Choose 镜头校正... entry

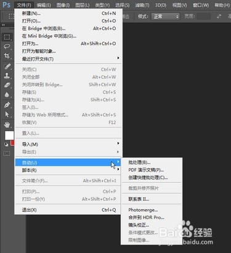[x=152, y=225]
